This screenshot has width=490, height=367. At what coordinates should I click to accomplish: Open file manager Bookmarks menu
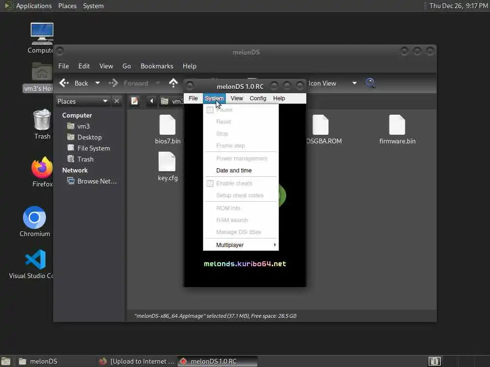[x=157, y=66]
